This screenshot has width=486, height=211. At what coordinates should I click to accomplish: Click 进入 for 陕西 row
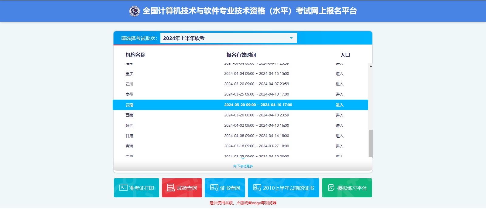click(339, 126)
